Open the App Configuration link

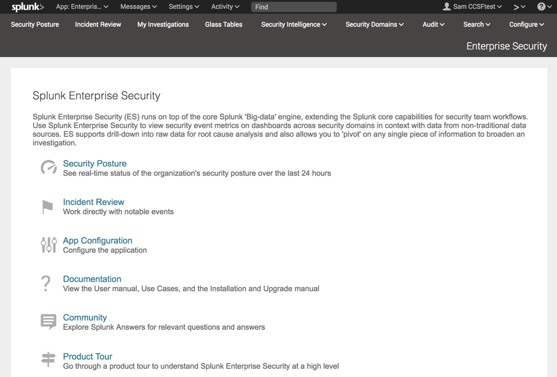click(x=98, y=240)
